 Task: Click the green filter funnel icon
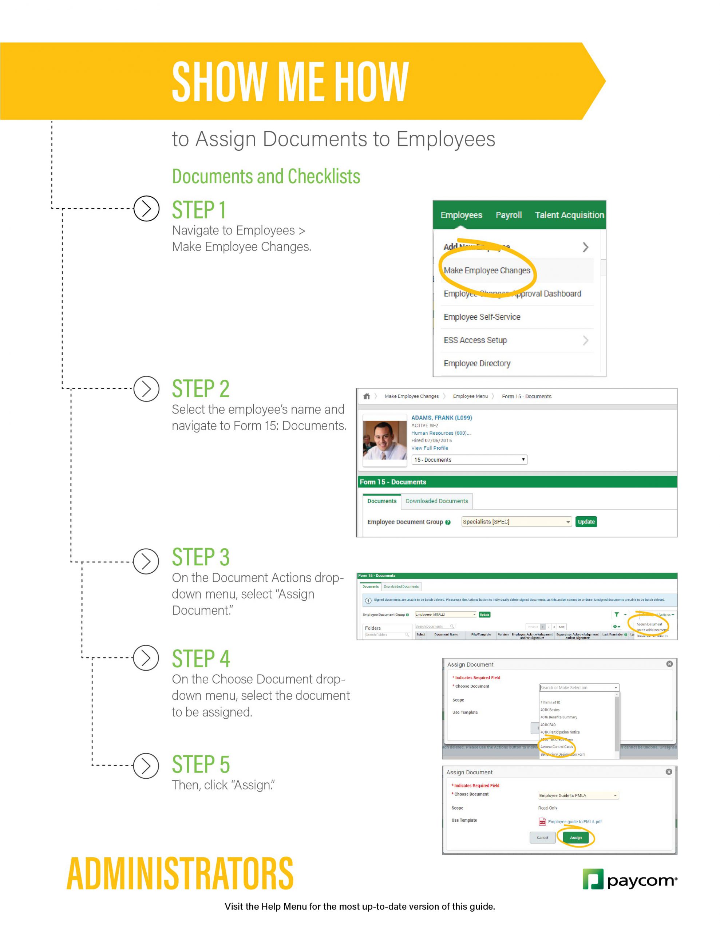[x=616, y=615]
